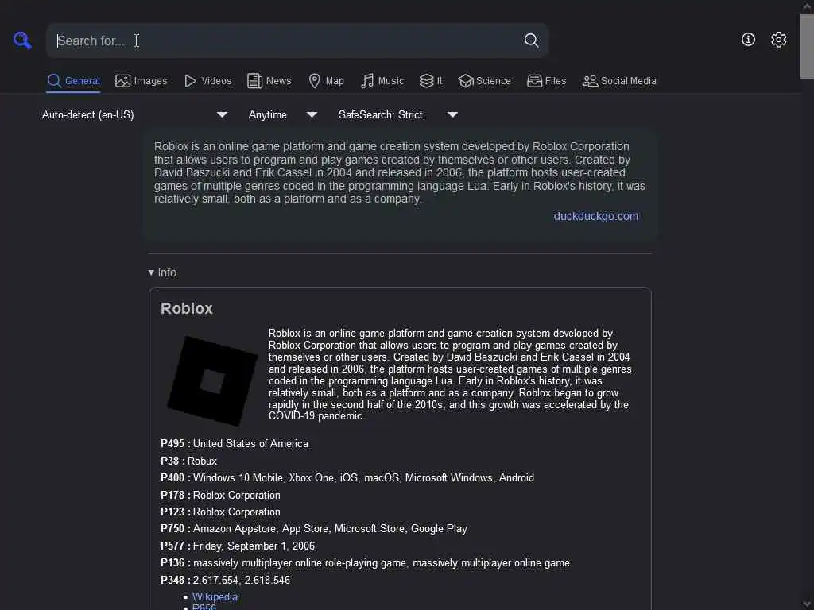Viewport: 814px width, 610px height.
Task: Select the 'P38 : Robux' row
Action: 189,461
